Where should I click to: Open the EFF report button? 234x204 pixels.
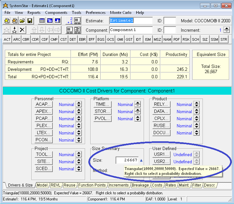click(92, 39)
